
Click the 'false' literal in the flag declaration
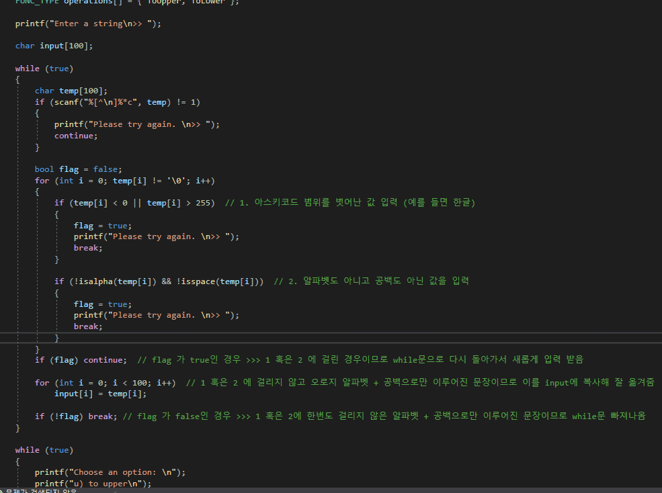click(x=105, y=169)
